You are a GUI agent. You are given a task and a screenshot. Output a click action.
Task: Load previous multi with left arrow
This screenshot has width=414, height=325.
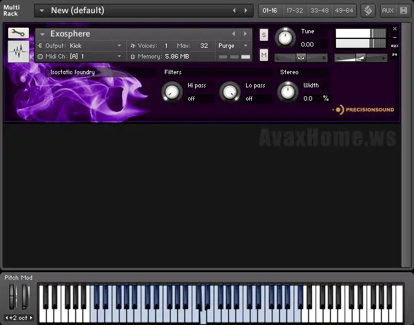[234, 11]
